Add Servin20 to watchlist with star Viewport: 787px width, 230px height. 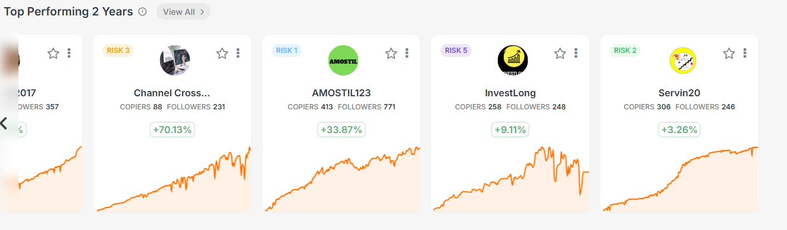[x=729, y=53]
